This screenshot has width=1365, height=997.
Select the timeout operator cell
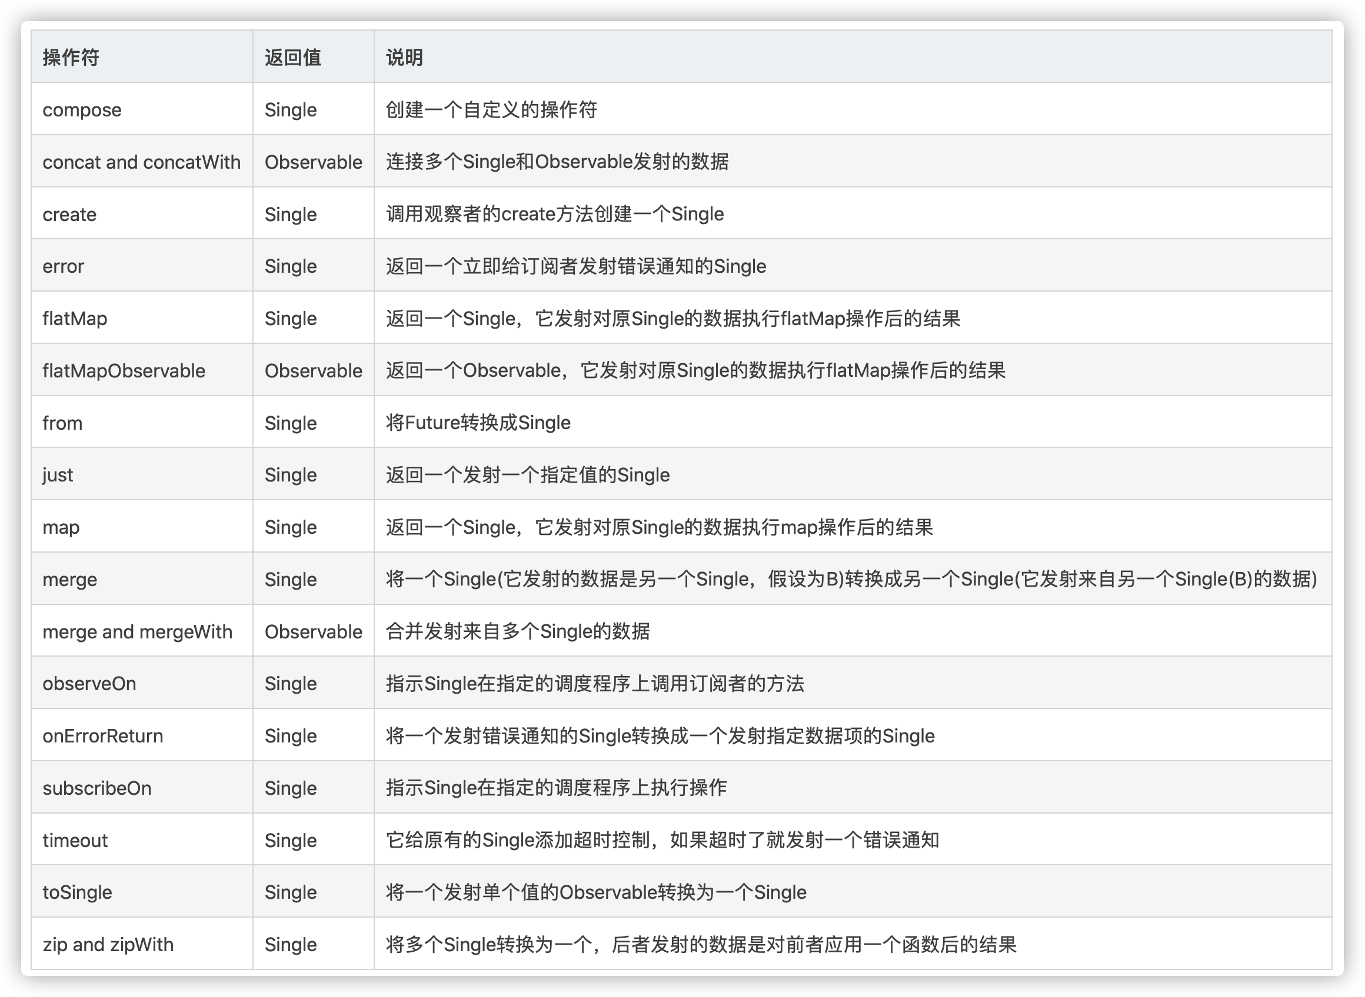[x=75, y=840]
